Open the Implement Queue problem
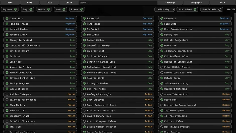The height and width of the screenshot is (133, 236). (x=195, y=111)
